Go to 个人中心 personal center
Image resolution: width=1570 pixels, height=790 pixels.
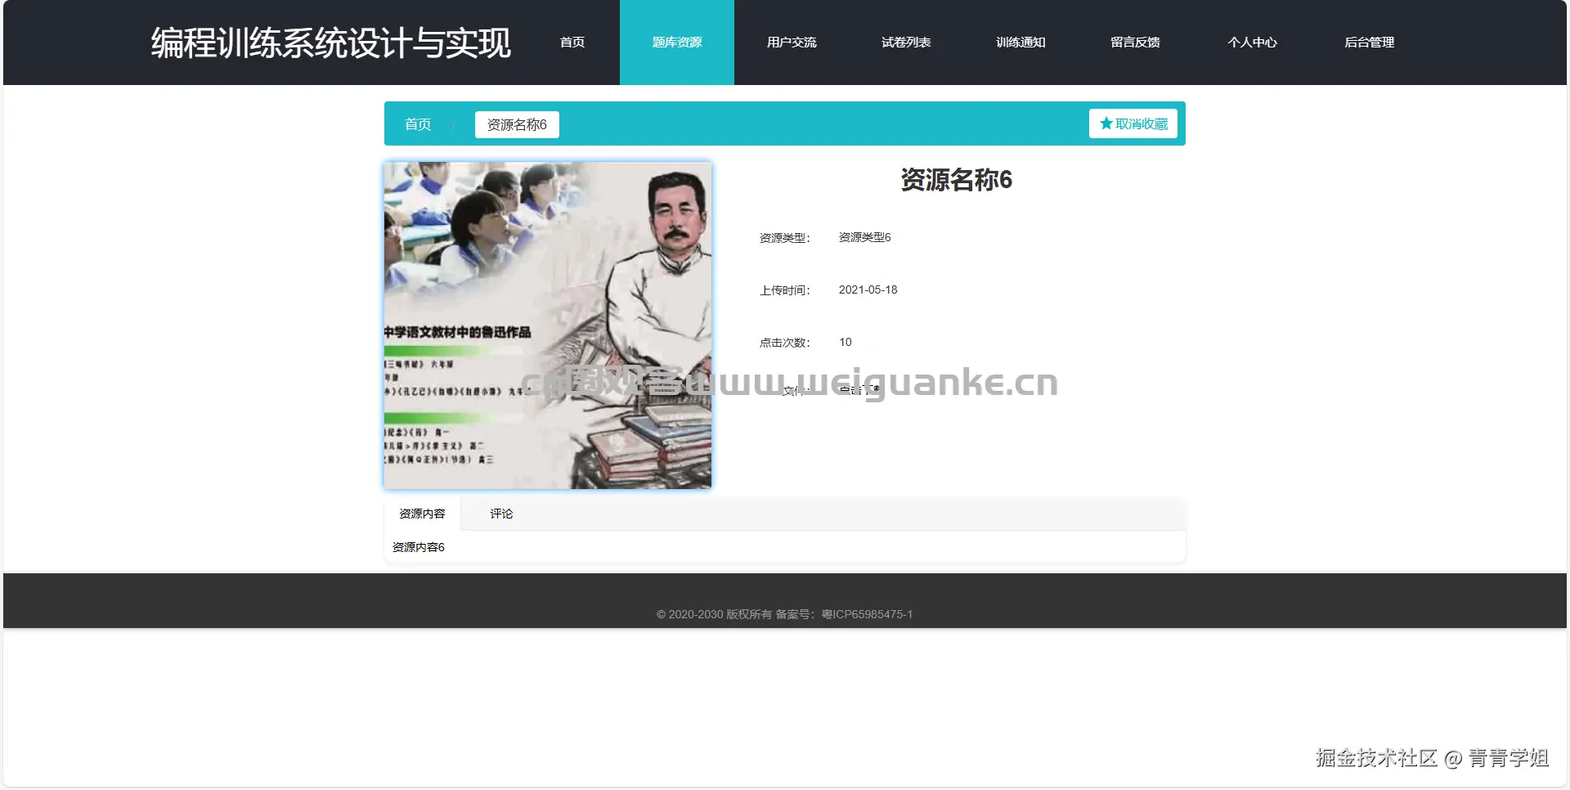coord(1253,43)
